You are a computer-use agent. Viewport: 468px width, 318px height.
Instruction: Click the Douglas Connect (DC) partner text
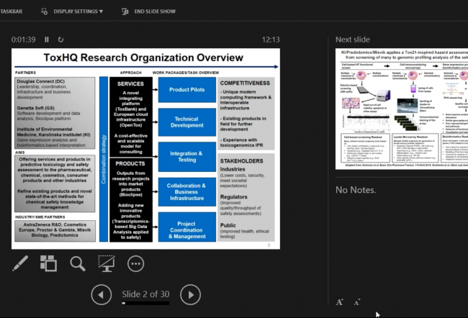40,81
